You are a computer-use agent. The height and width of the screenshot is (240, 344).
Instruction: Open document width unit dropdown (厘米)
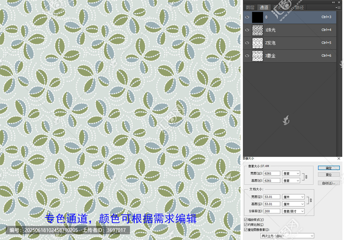(293, 197)
